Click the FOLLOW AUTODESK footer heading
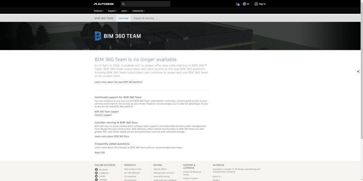363x181 pixels. [x=105, y=165]
